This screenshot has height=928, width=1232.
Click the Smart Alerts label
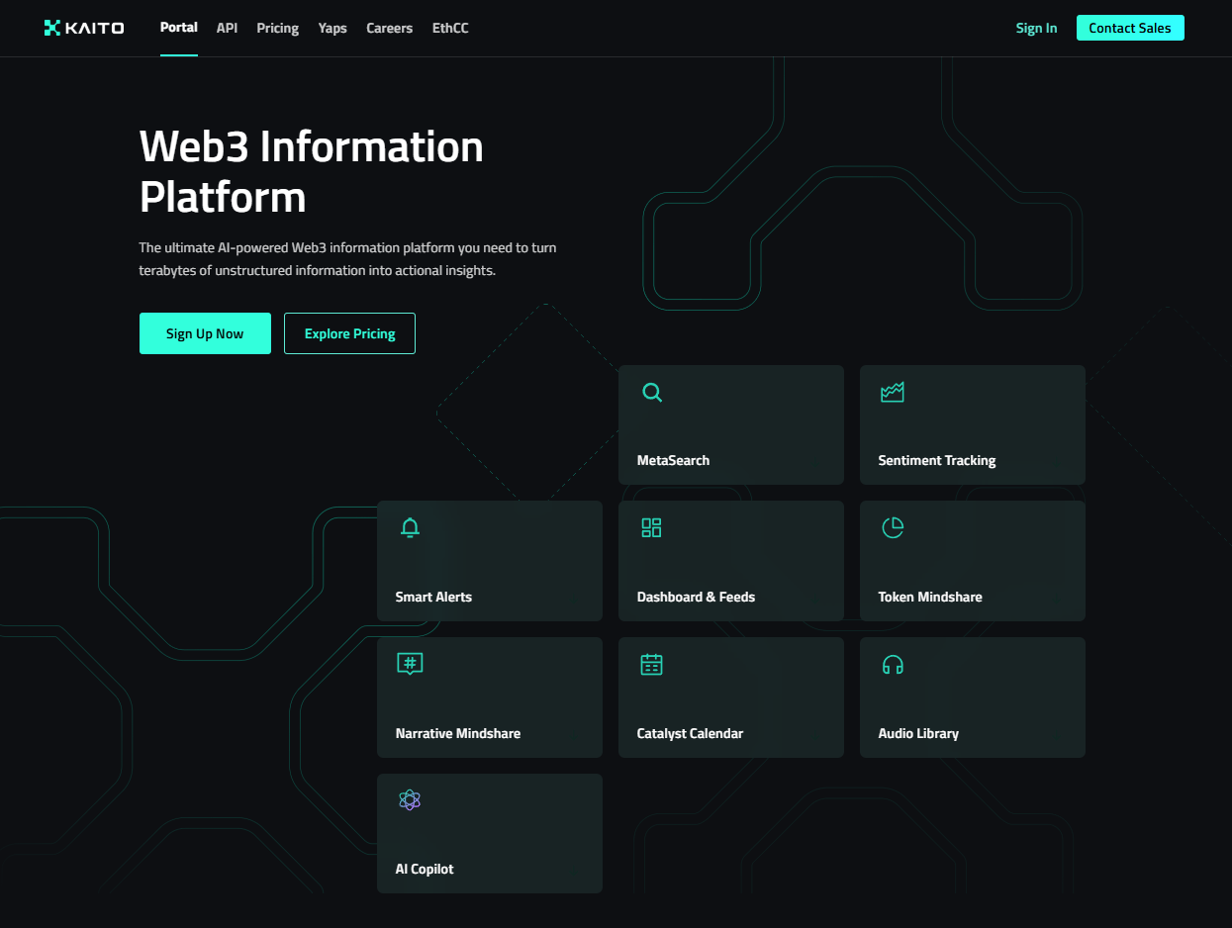click(x=433, y=597)
